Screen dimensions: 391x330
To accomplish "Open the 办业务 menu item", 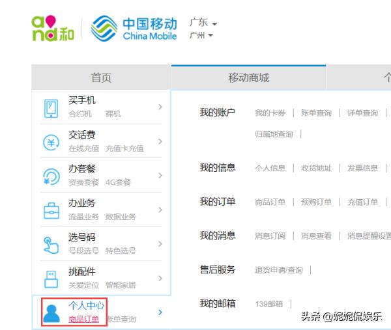I will coord(82,203).
